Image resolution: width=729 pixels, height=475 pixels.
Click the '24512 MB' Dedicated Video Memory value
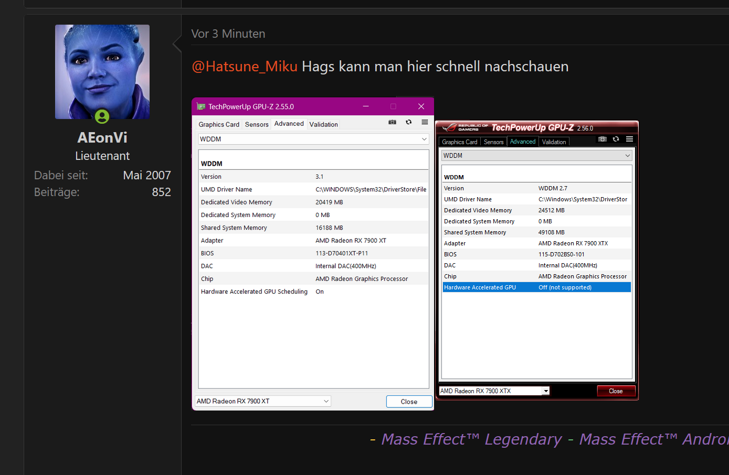click(x=552, y=210)
